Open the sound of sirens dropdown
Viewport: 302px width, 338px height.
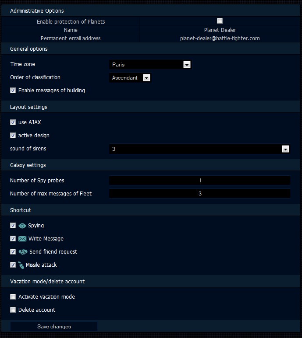199,149
